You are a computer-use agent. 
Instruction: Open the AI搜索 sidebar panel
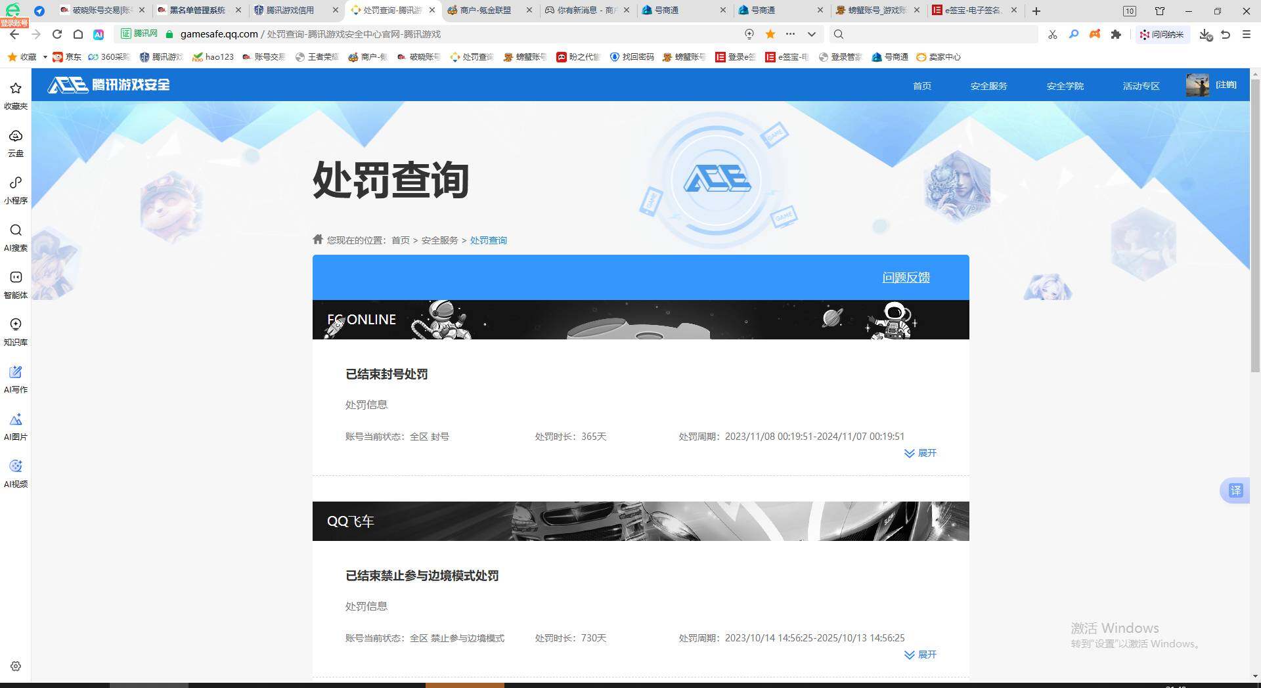pyautogui.click(x=15, y=237)
